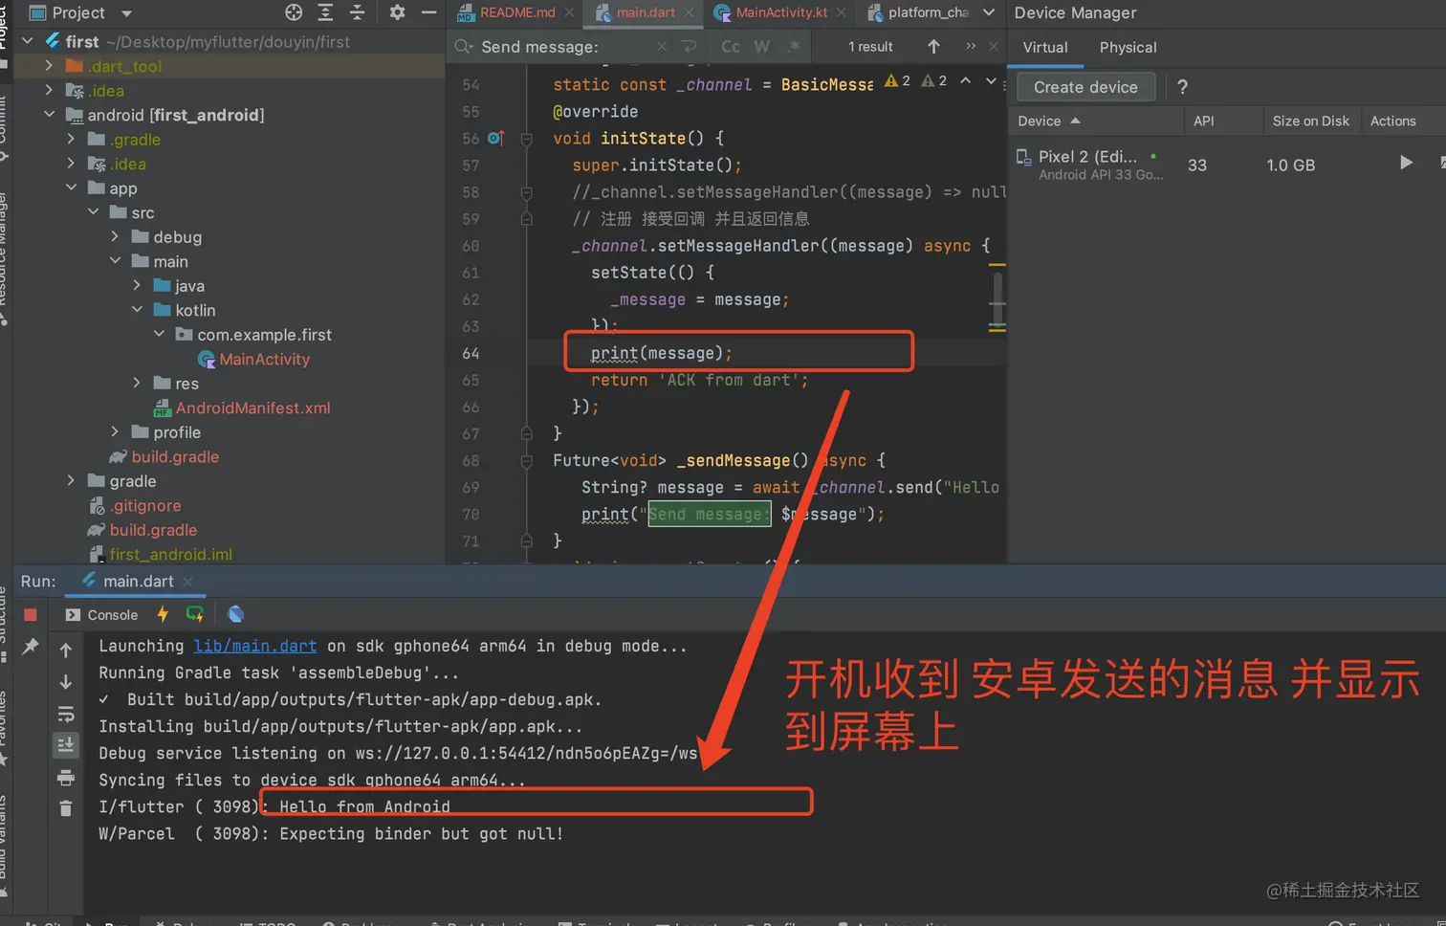Viewport: 1446px width, 926px height.
Task: Expand the .dart_tool folder
Action: 49,66
